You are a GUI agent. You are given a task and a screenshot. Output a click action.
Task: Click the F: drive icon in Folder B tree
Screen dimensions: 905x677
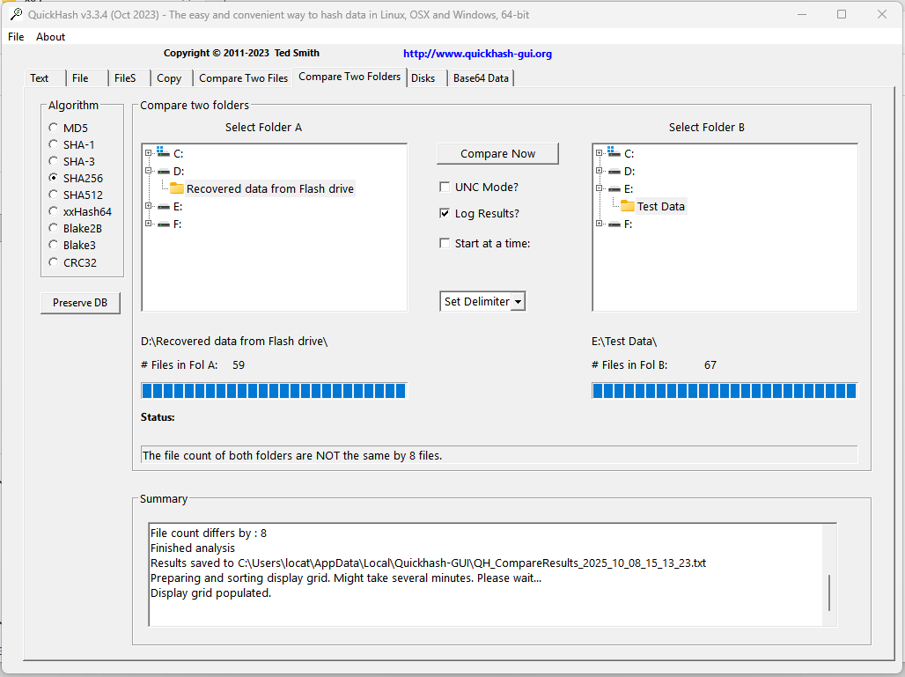[x=614, y=224]
